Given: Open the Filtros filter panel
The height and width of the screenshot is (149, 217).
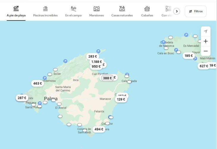Looking at the screenshot, I should click(x=196, y=11).
